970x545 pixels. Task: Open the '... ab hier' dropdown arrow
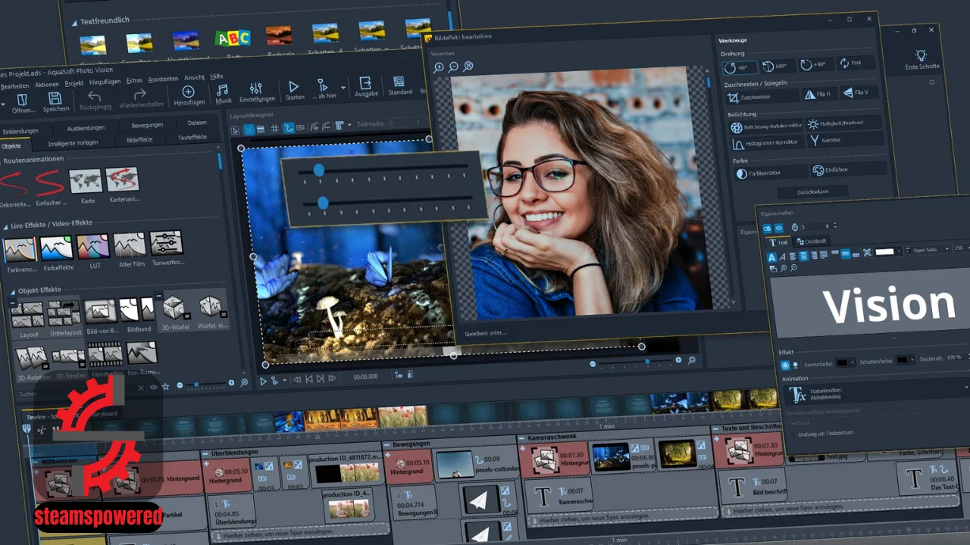pos(343,87)
